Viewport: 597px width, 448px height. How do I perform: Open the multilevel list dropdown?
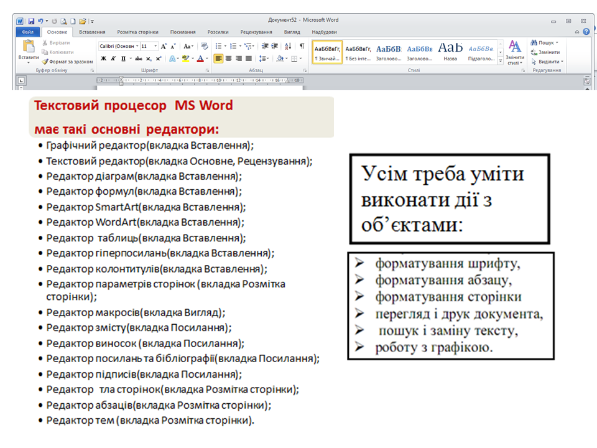coord(249,47)
